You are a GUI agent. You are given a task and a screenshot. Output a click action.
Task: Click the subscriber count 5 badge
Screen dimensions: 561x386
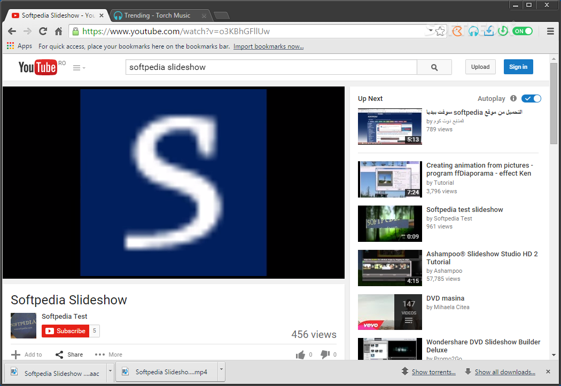tap(95, 331)
